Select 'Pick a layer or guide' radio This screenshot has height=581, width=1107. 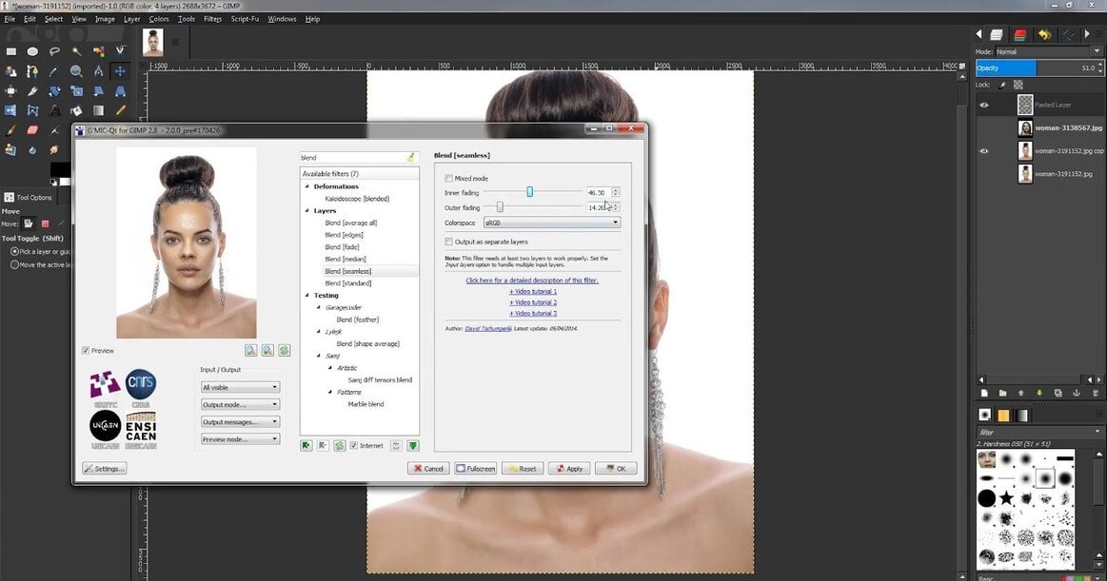(x=14, y=252)
